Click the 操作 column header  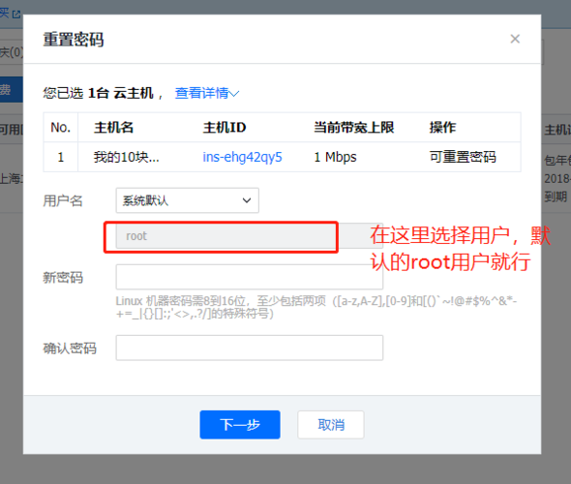(x=442, y=128)
